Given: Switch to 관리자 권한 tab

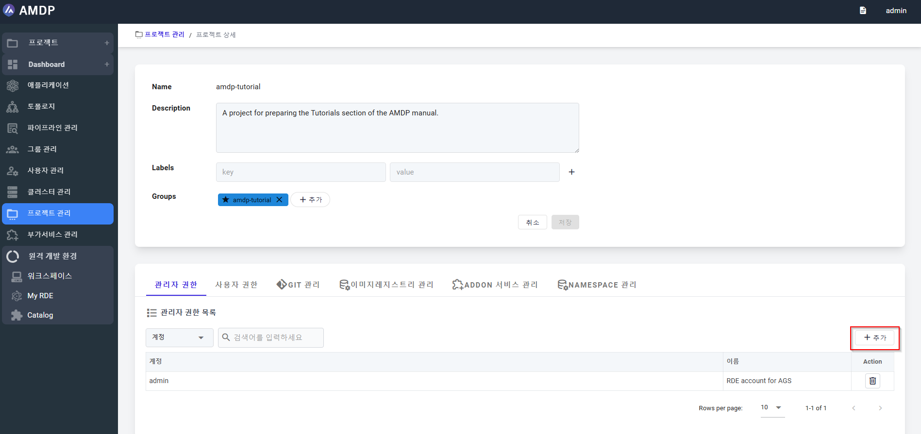Looking at the screenshot, I should (x=176, y=285).
